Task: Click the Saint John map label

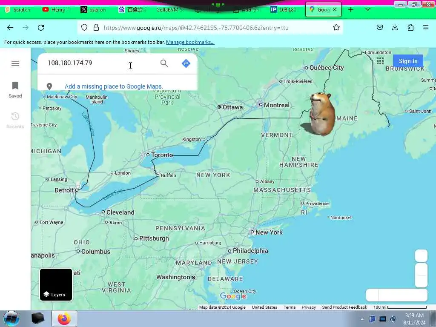Action: click(x=420, y=111)
